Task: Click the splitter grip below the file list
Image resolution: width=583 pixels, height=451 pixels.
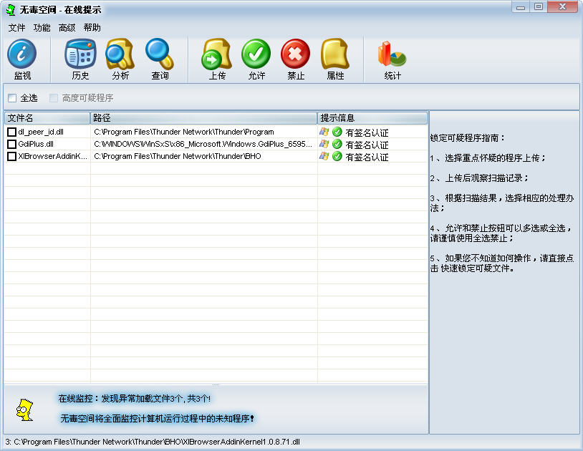Action: pos(216,385)
